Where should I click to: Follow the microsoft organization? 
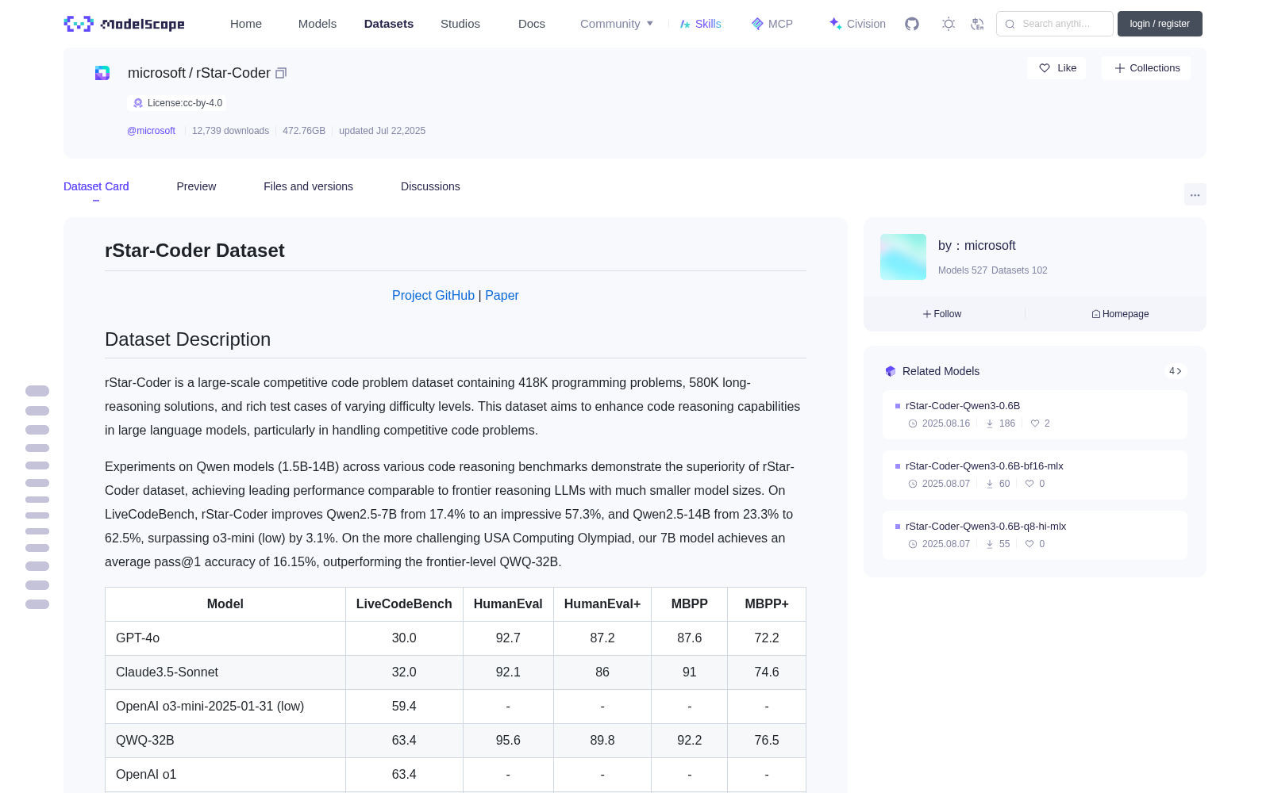coord(942,314)
